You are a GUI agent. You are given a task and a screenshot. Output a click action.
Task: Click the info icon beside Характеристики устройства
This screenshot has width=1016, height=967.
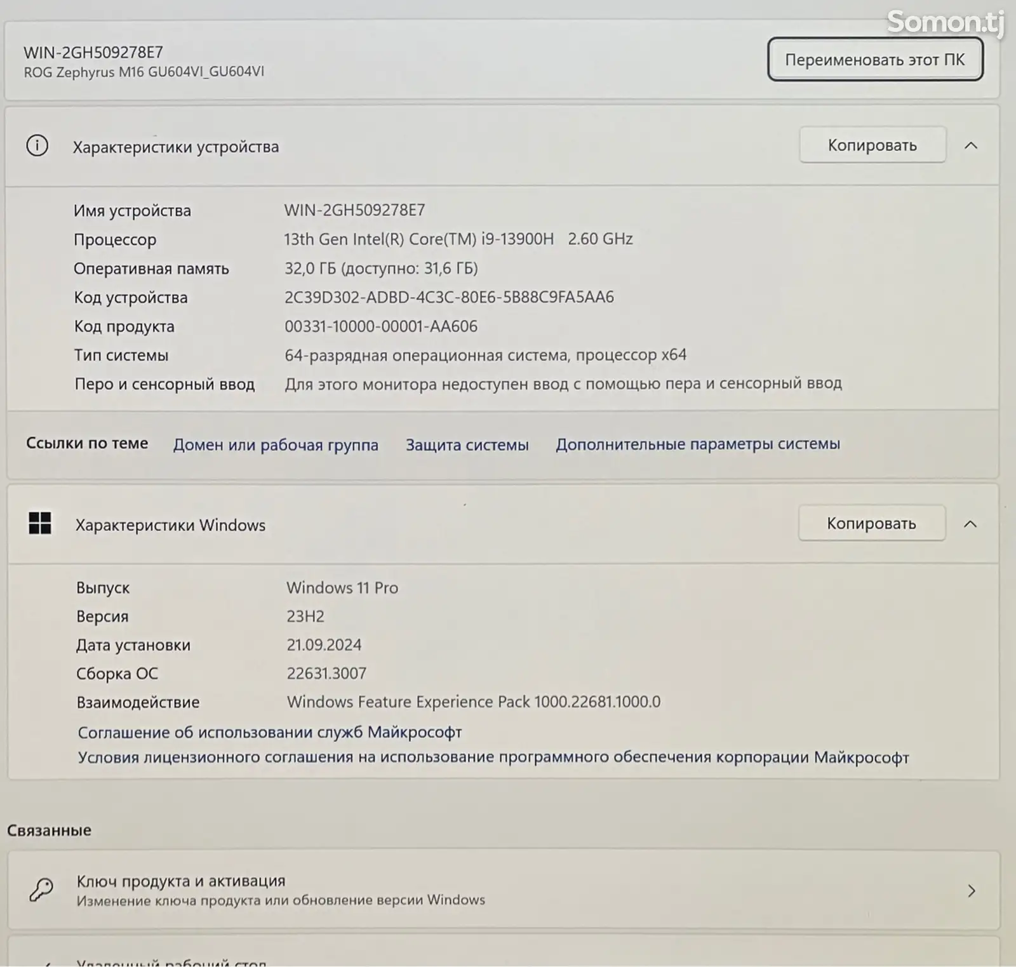coord(37,146)
